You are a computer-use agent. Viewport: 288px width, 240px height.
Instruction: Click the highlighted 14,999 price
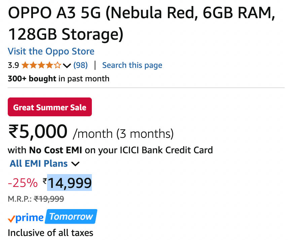pyautogui.click(x=70, y=183)
